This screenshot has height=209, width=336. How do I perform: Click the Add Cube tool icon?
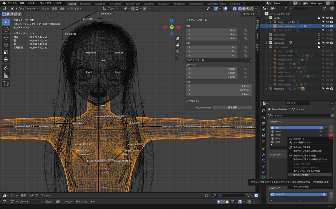pos(6,84)
